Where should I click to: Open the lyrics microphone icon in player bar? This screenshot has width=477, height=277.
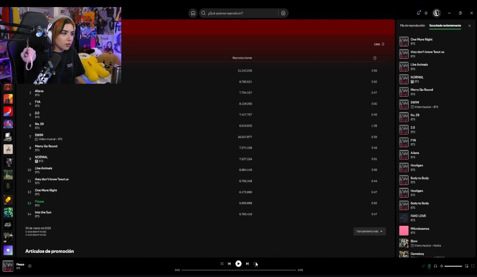tap(423, 266)
